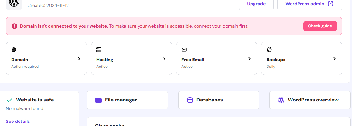
Task: Click the server icon in Hosting card
Action: pos(99,50)
